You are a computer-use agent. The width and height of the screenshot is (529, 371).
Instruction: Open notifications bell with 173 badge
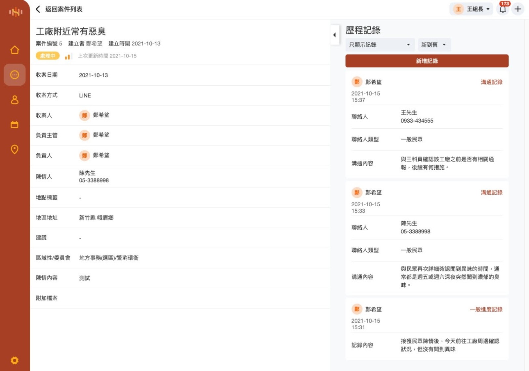(503, 9)
